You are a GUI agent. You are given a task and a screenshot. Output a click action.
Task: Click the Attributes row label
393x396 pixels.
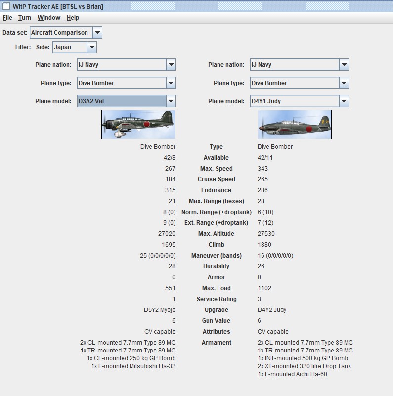tap(217, 332)
